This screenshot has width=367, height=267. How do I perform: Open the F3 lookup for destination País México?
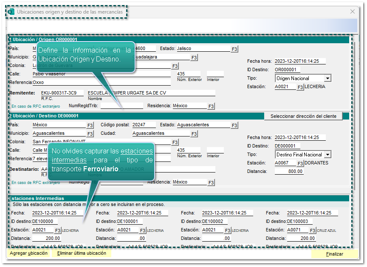[90, 125]
